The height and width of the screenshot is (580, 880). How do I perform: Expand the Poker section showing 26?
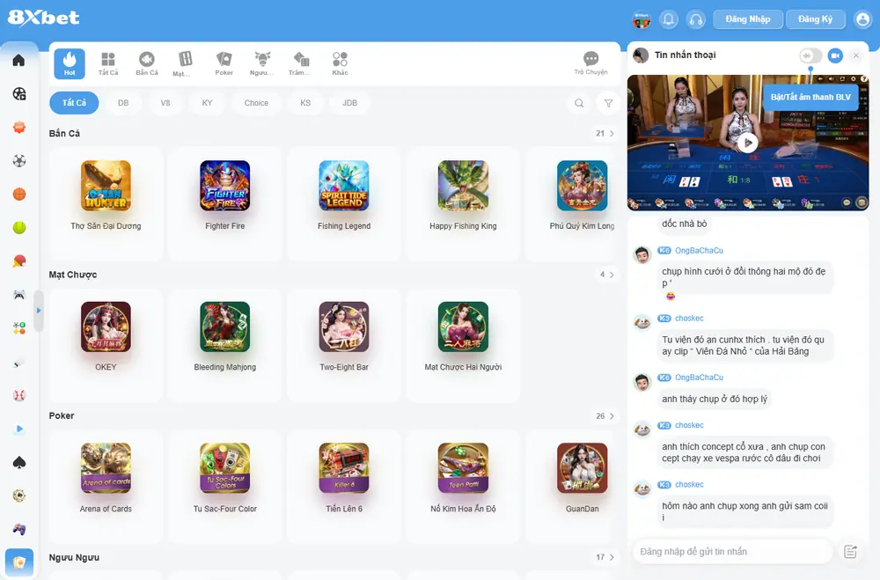click(x=605, y=416)
